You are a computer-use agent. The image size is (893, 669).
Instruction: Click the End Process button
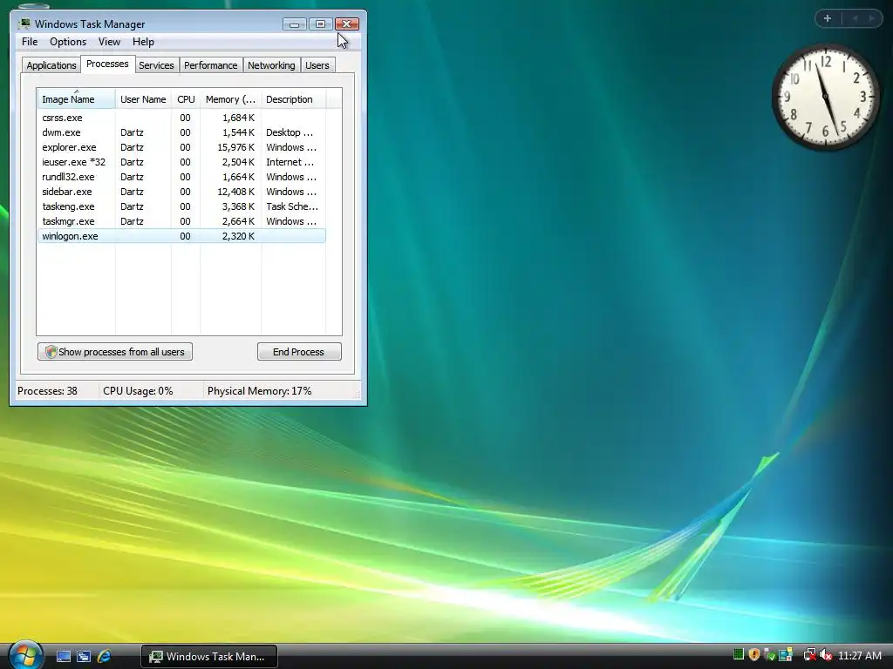coord(299,352)
